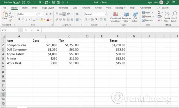The width and height of the screenshot is (179, 108).
Task: Click the Insert Function fx icon
Action: [x=38, y=30]
